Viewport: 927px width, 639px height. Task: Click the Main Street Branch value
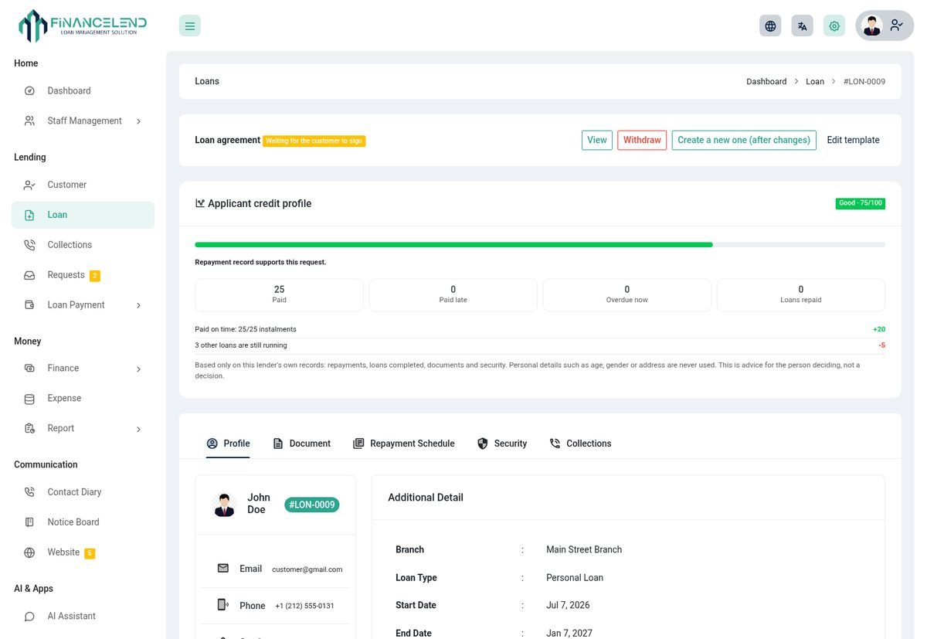[x=584, y=549]
